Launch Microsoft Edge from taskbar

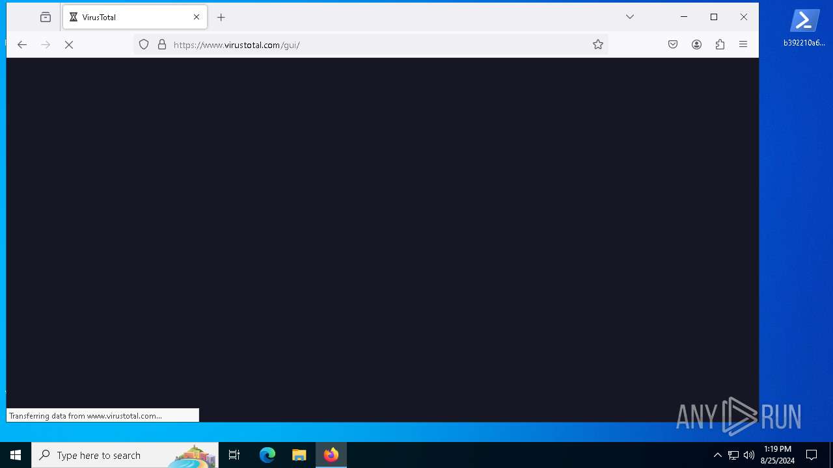(x=267, y=455)
